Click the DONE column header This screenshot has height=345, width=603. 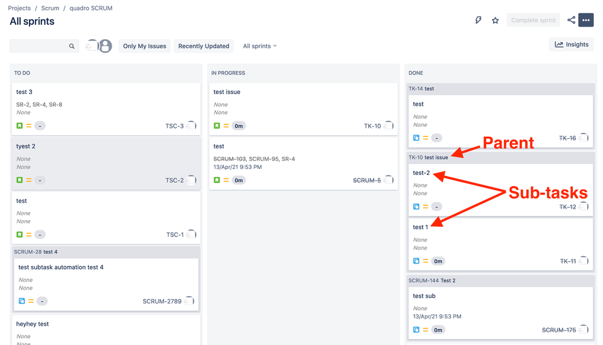416,73
